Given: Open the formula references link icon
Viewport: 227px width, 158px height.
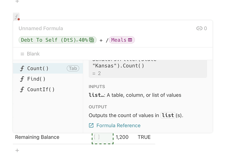Looking at the screenshot, I should 199,29.
